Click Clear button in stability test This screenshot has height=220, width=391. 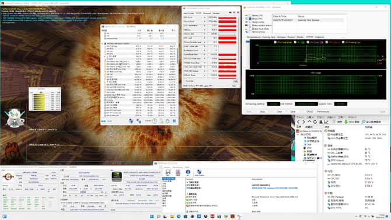280,111
